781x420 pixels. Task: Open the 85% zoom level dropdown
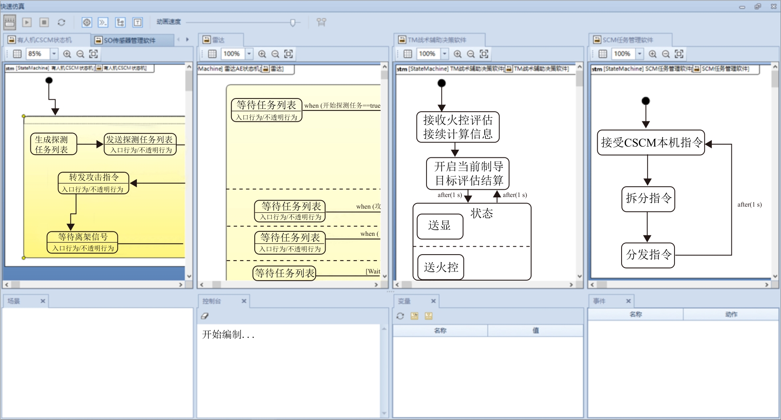point(54,54)
